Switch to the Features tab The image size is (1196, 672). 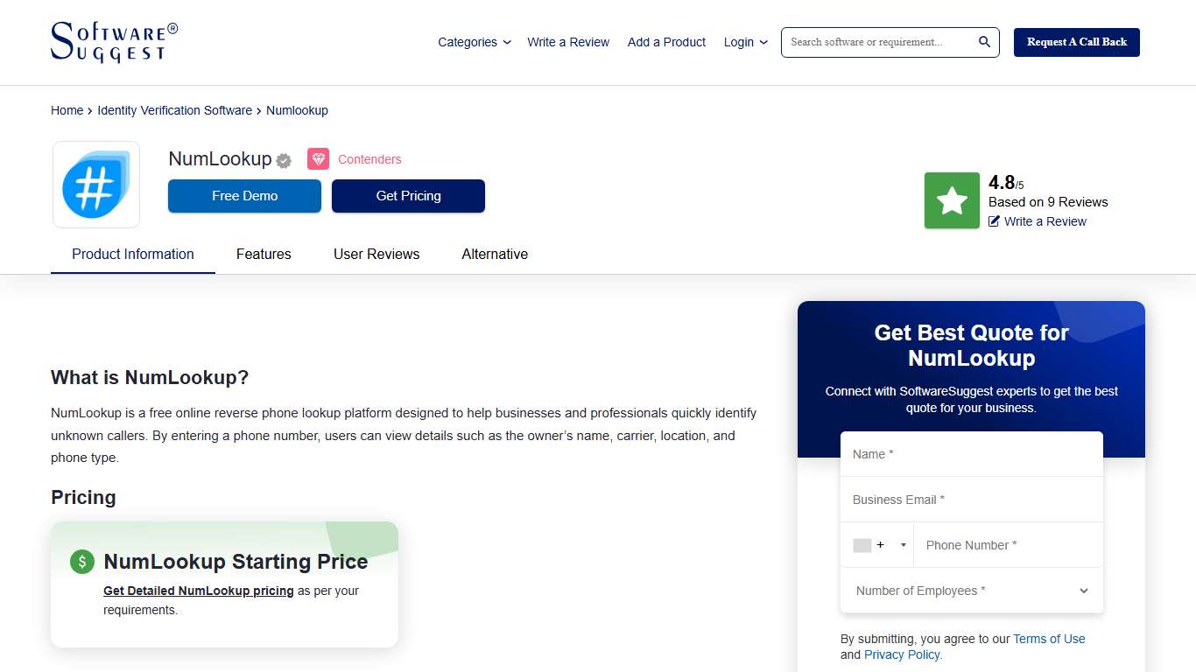(x=264, y=254)
